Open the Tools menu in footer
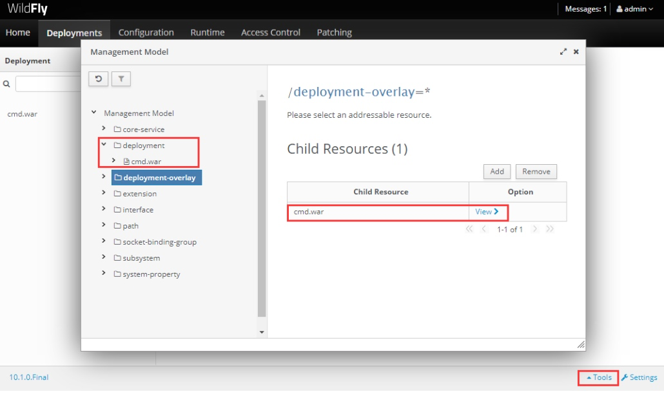 [599, 377]
